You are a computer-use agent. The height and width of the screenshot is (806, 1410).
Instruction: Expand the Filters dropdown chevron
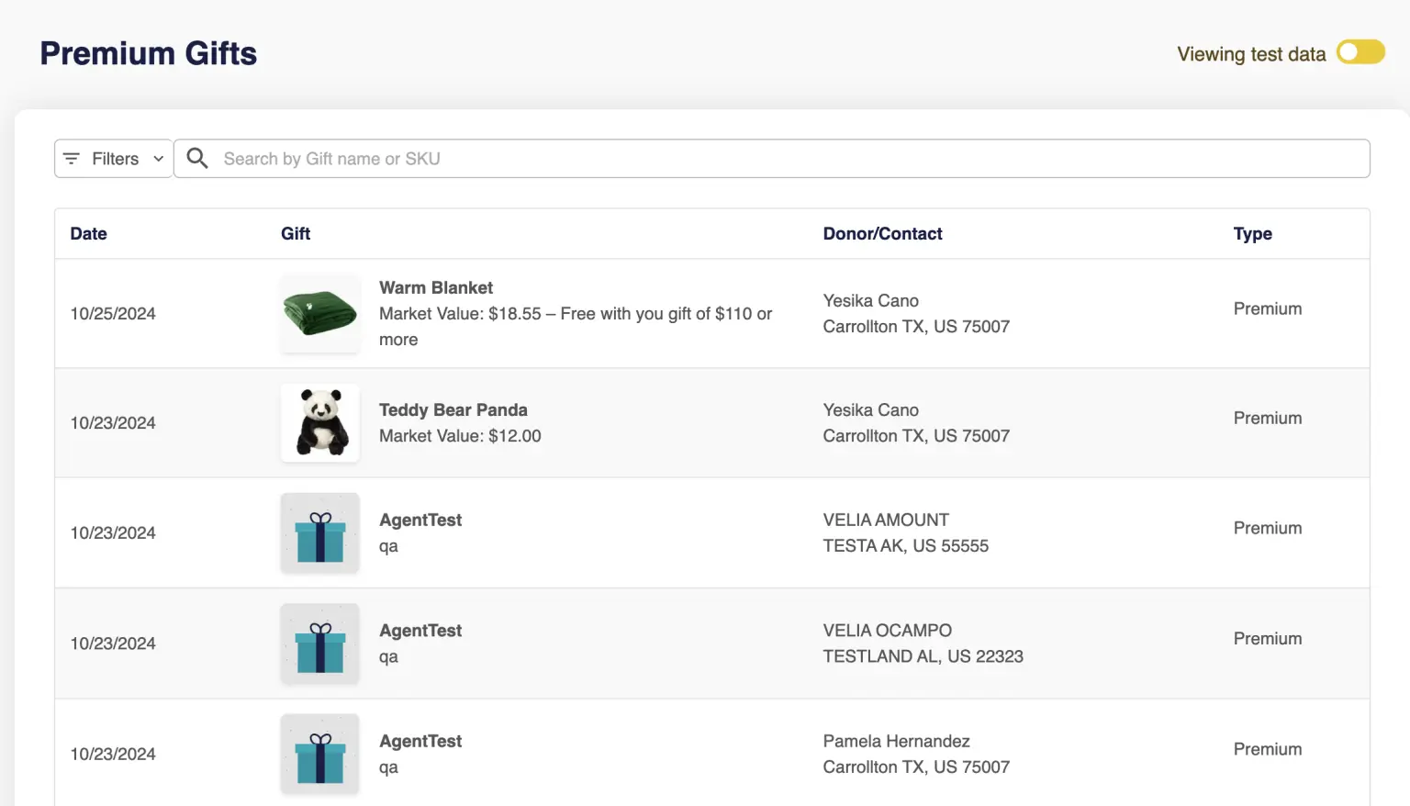click(158, 159)
